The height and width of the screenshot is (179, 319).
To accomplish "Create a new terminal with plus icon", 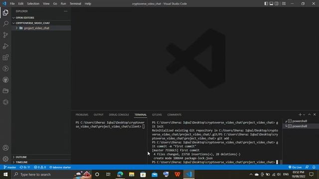I will (300, 115).
